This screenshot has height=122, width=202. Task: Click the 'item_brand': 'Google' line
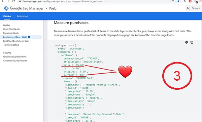[x=81, y=95]
